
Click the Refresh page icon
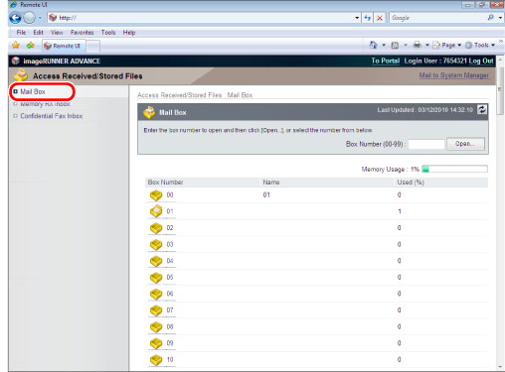(368, 18)
